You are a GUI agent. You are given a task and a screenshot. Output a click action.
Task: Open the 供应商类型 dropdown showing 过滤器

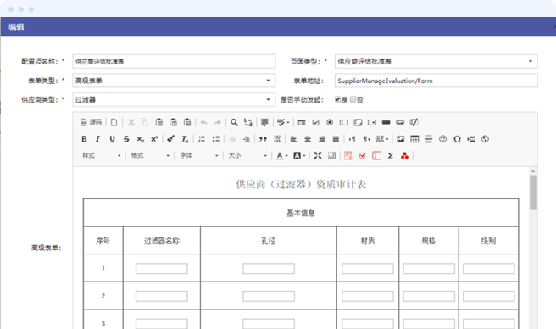click(x=174, y=100)
